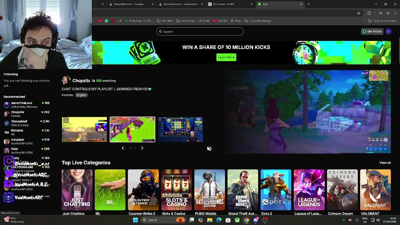400x225 pixels.
Task: Open Classybeef in Recommended list
Action: click(x=27, y=123)
